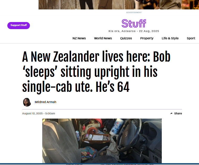199x165 pixels.
Task: Click the August 12, 2025 publish date
Action: [32, 113]
